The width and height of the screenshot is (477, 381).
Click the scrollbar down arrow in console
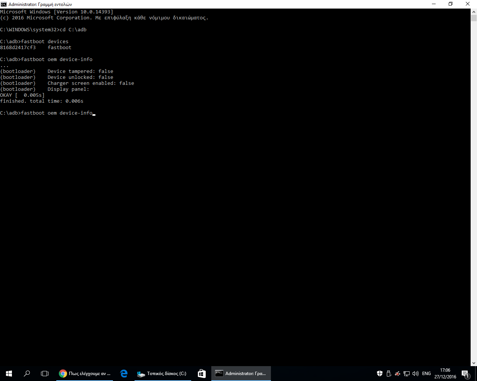474,363
